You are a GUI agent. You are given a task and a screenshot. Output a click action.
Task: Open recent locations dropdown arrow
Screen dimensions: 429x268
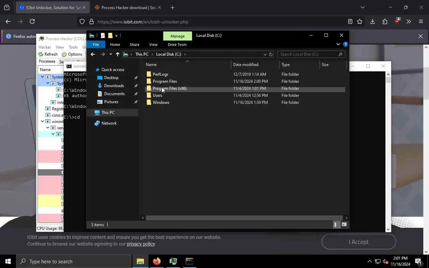[111, 54]
